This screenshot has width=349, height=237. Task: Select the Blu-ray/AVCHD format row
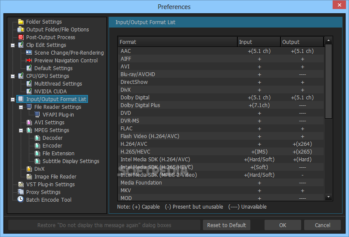(221, 74)
